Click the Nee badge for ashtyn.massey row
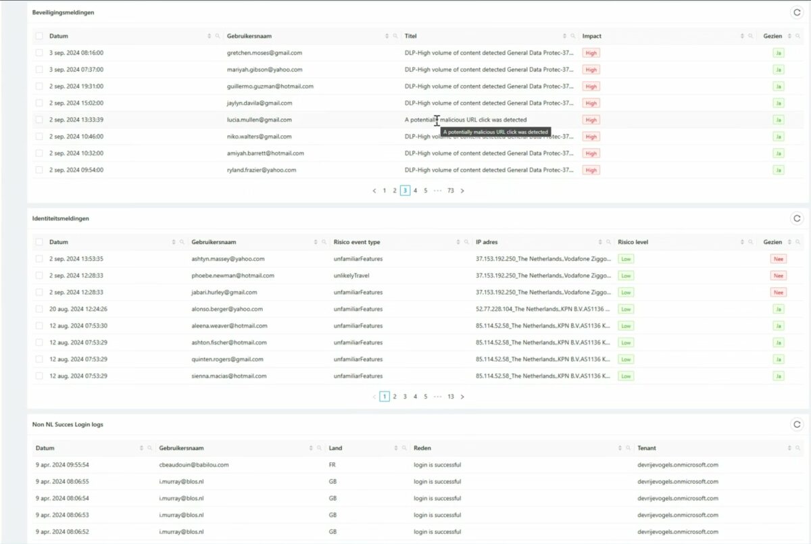The image size is (811, 544). pos(779,259)
